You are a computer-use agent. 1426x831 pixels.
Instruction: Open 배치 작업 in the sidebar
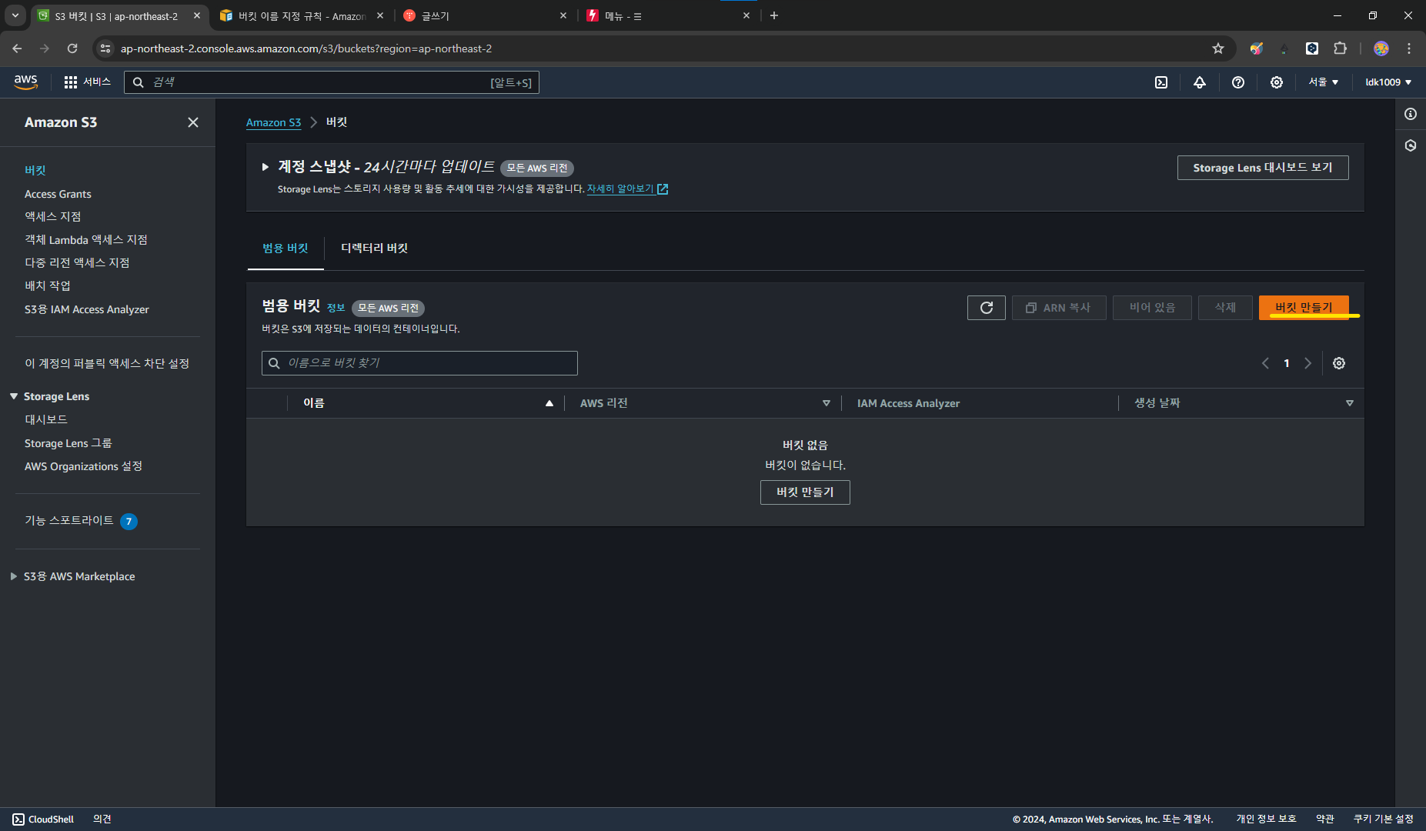[48, 286]
